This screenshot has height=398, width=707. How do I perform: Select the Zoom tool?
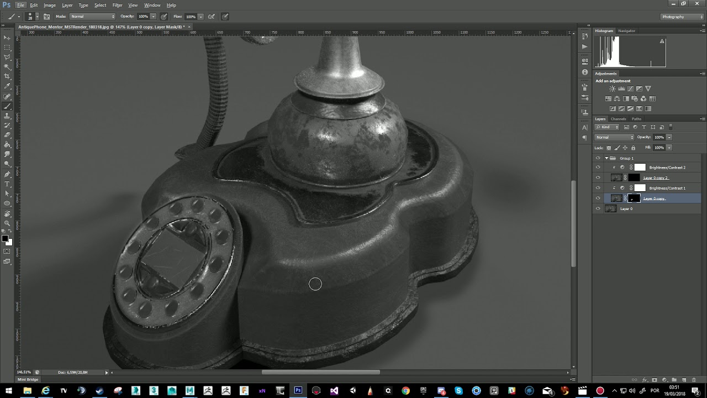pos(7,223)
